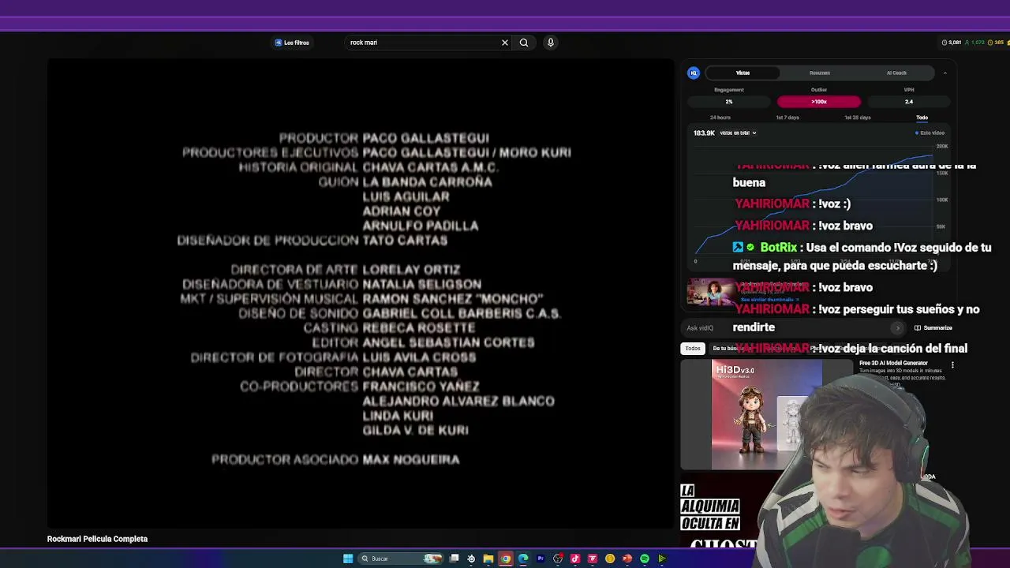Switch to the Resumen tab

819,73
